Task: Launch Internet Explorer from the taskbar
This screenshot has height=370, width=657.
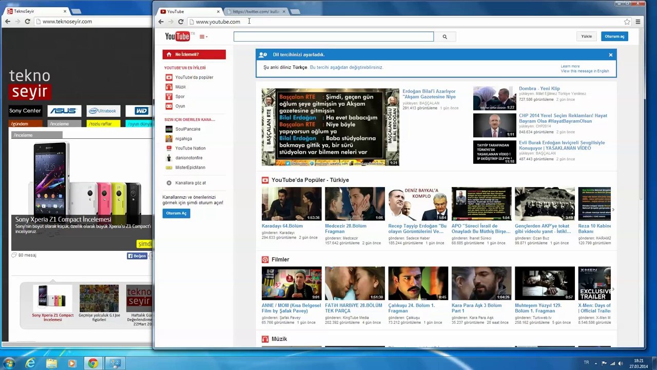Action: click(x=31, y=363)
